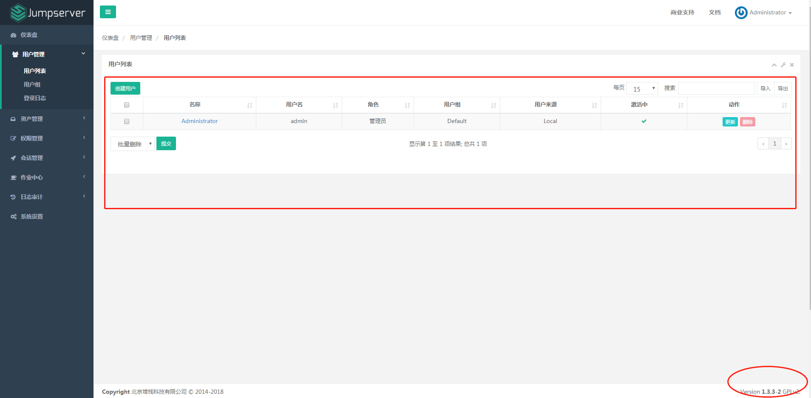The height and width of the screenshot is (398, 811).
Task: Tick the select-all checkbox in the table header
Action: tap(127, 105)
